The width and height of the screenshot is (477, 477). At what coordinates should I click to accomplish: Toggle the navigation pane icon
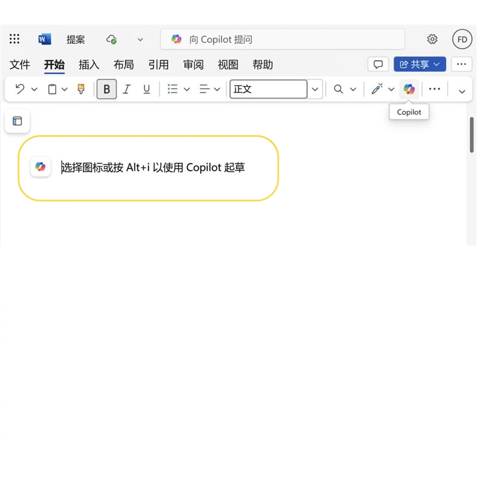tap(17, 121)
